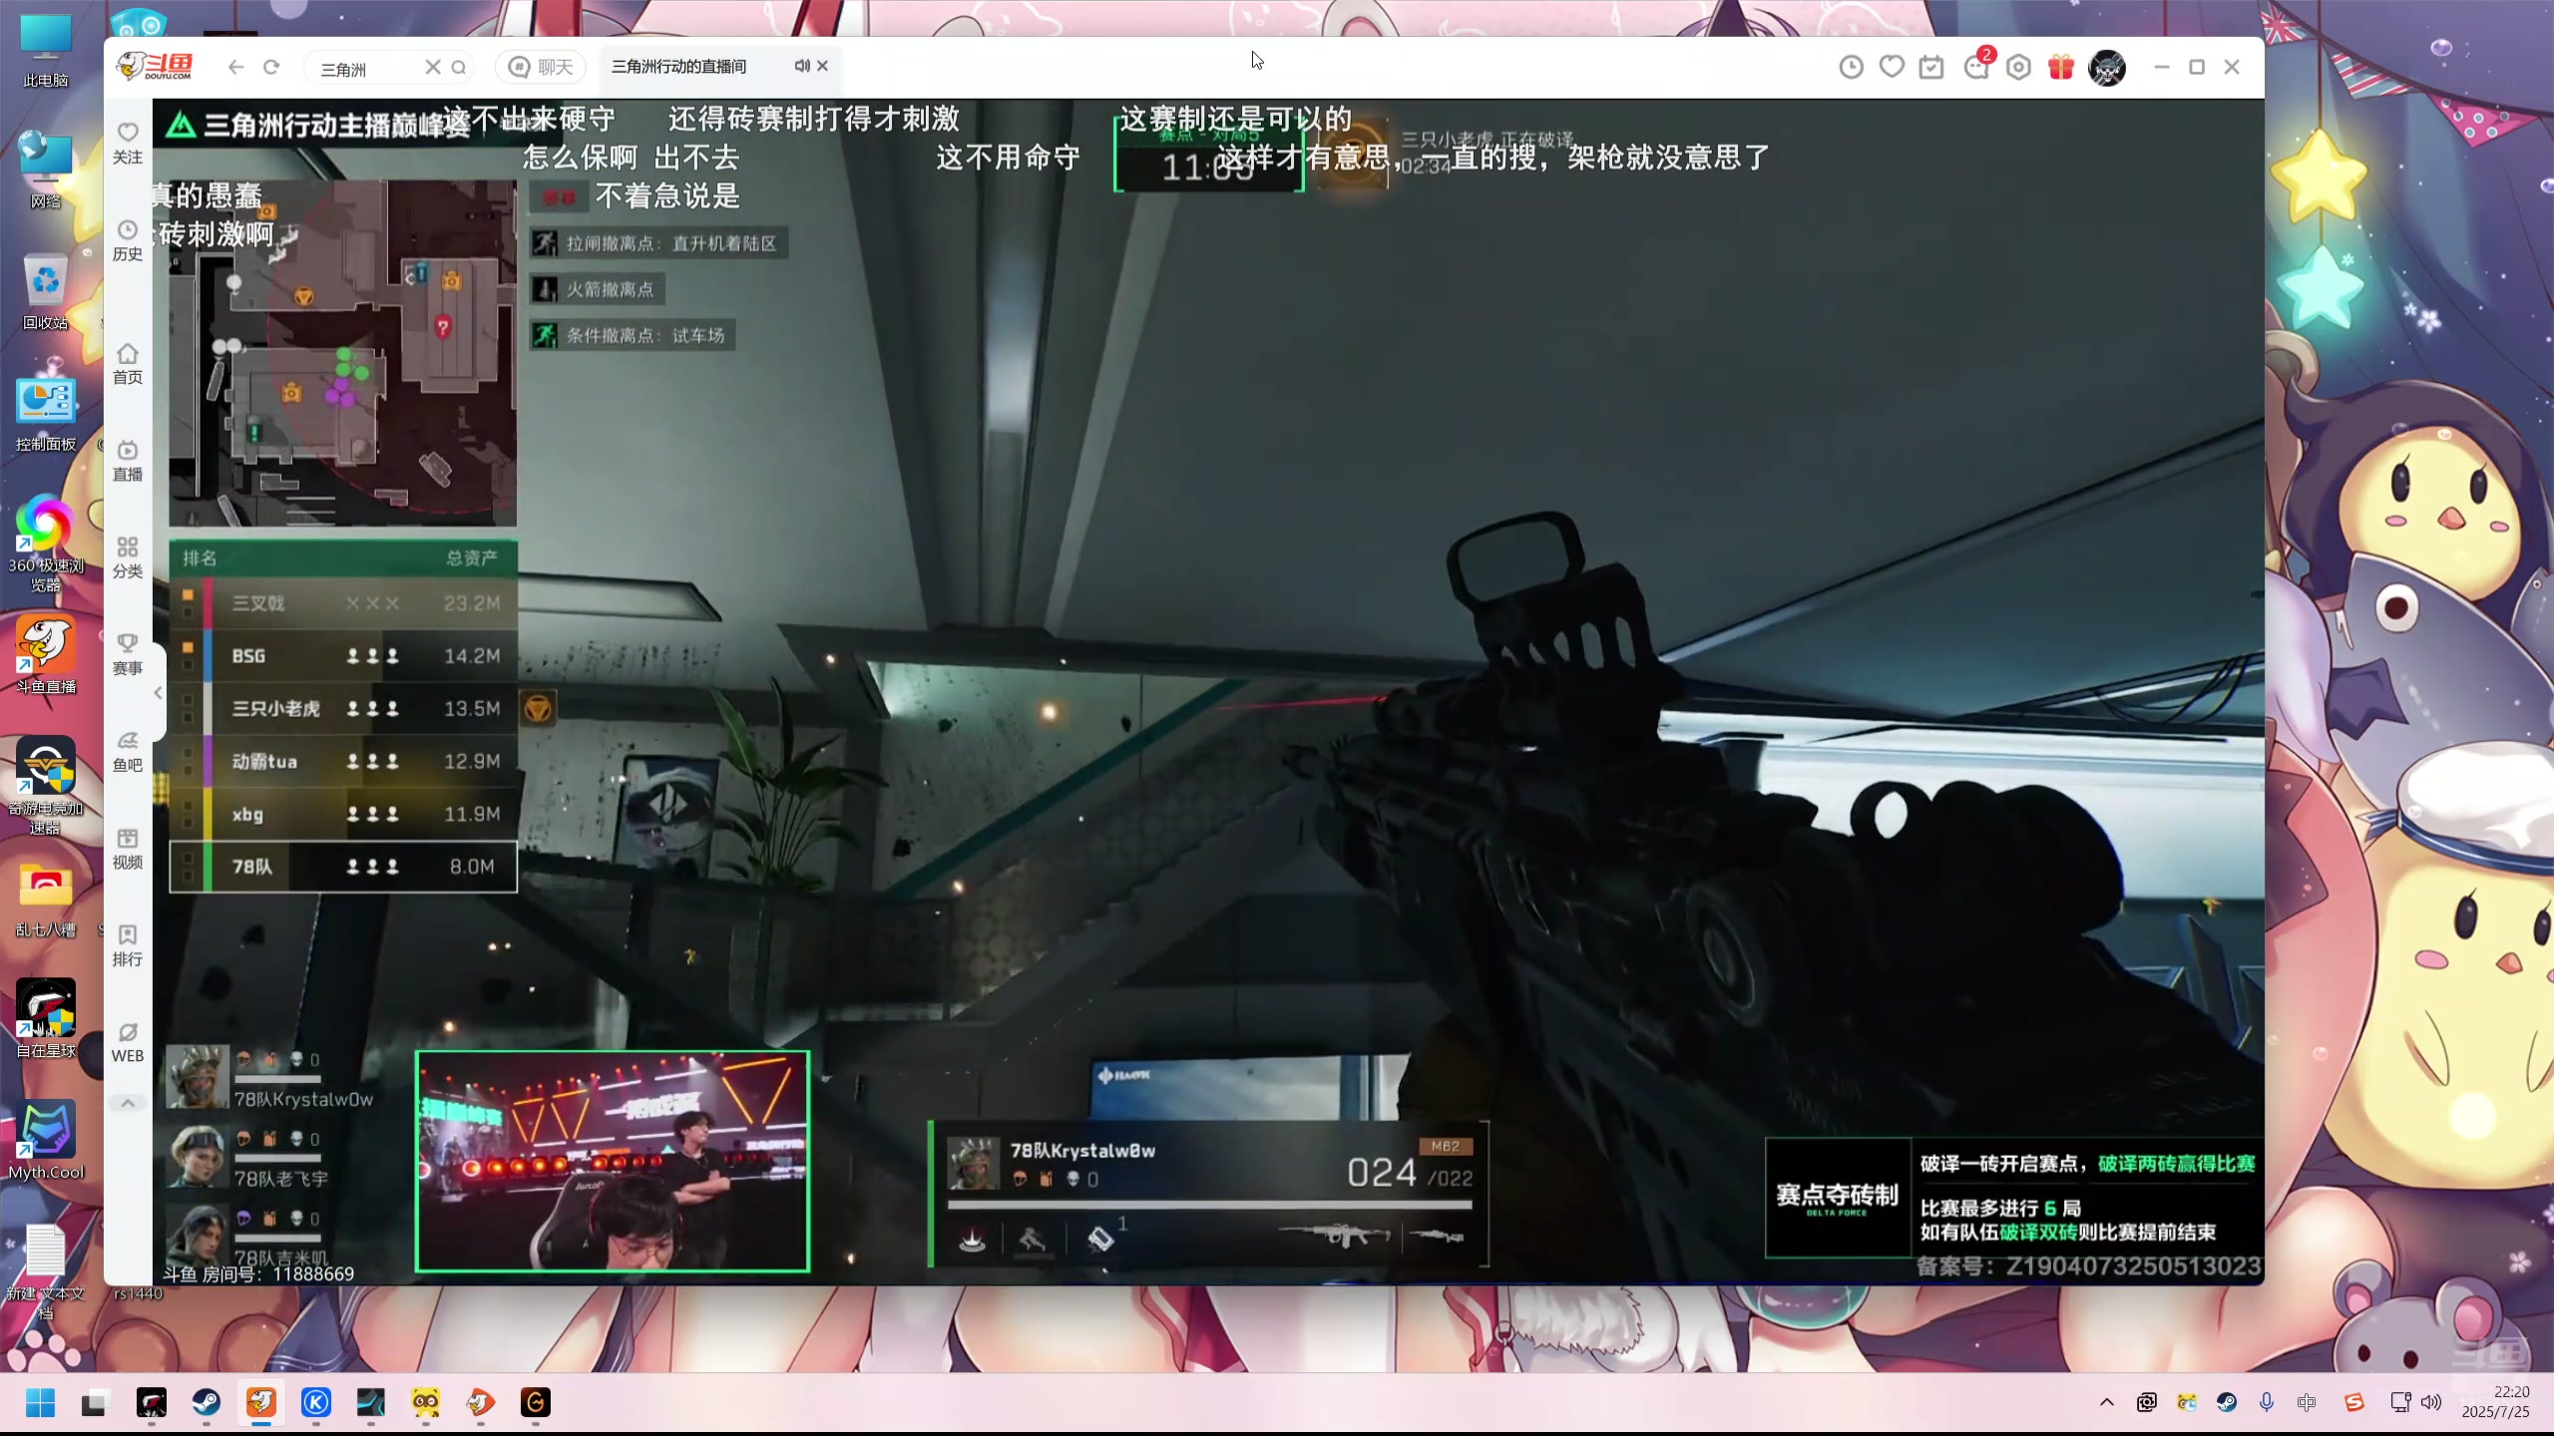Open the check-in calendar icon
This screenshot has width=2554, height=1436.
(x=1931, y=67)
